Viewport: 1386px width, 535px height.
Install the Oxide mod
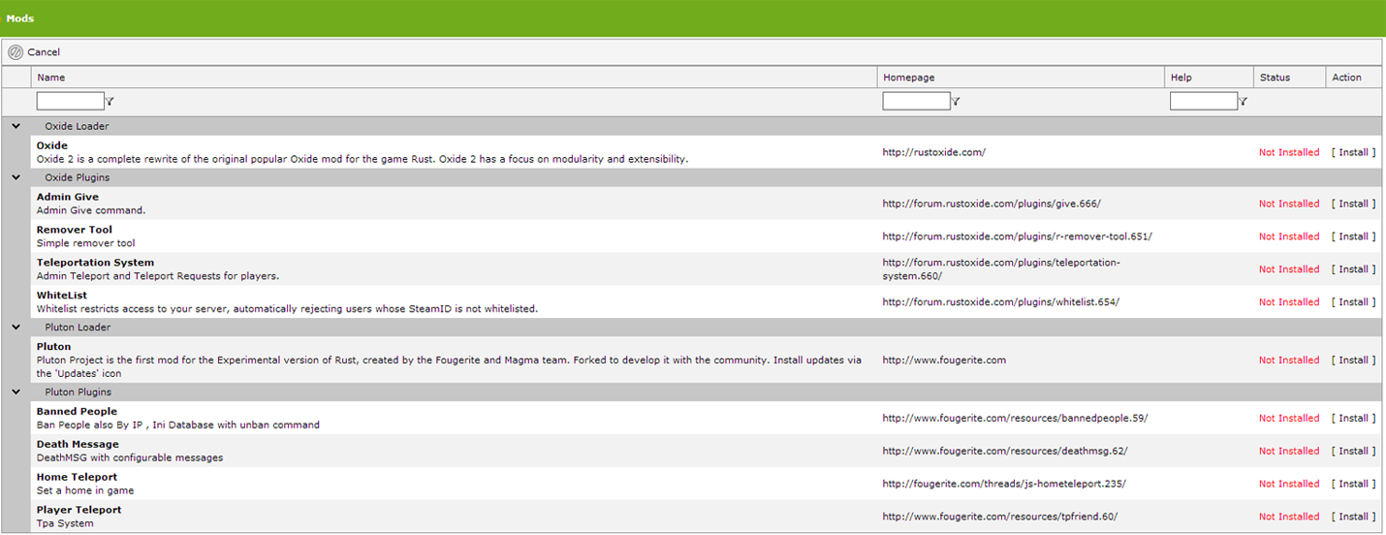click(x=1353, y=152)
